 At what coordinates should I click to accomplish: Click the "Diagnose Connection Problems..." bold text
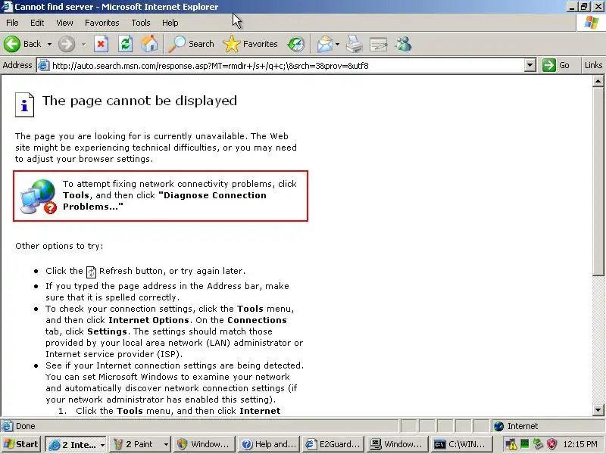pos(164,201)
